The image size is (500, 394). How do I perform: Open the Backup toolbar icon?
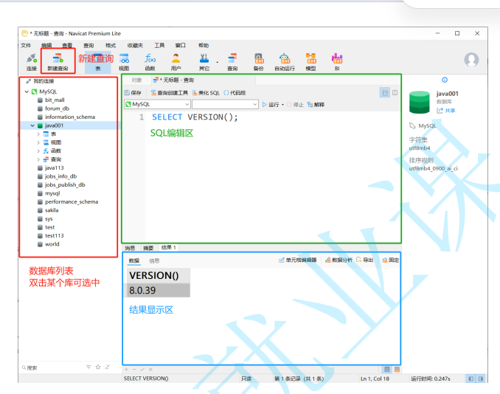pyautogui.click(x=258, y=61)
